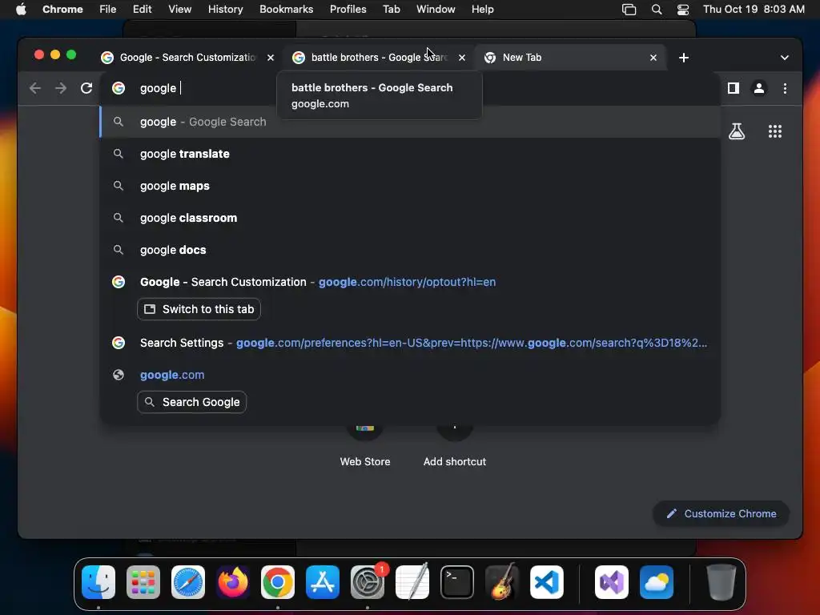820x615 pixels.
Task: Open Launchpad from the Dock
Action: (143, 582)
